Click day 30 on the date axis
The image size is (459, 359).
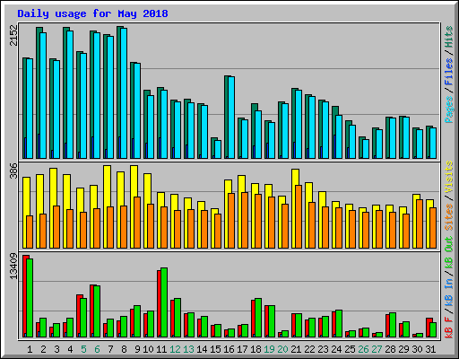[417, 349]
